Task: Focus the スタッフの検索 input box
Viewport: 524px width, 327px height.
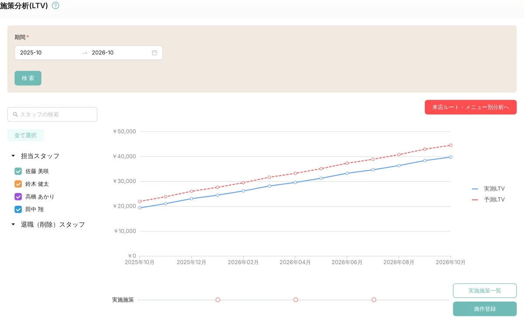Action: click(52, 114)
